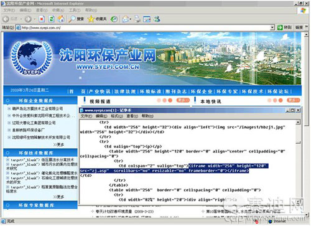Click the 法律法规 navigation link
The height and width of the screenshot is (226, 311).
[125, 92]
